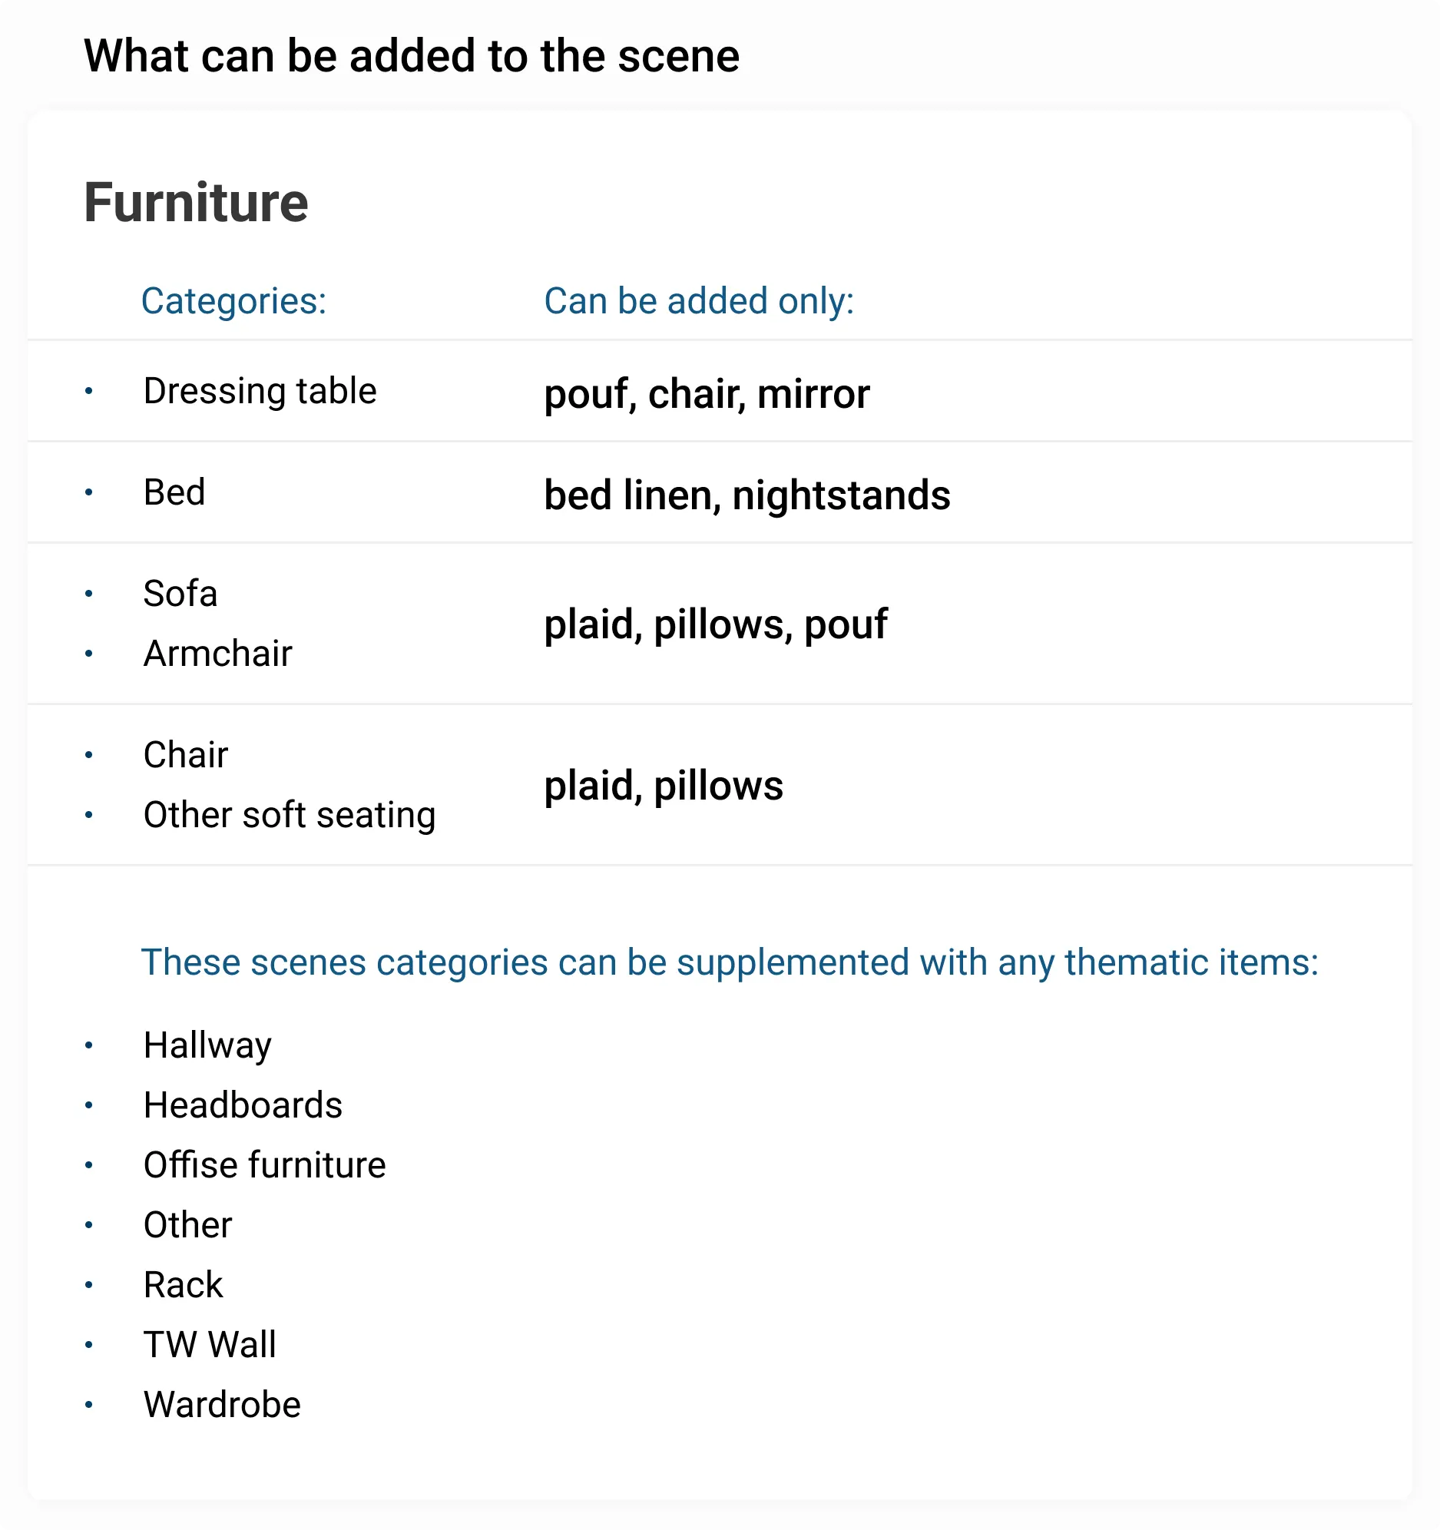Viewport: 1440px width, 1530px height.
Task: Click the 'pouf, chair, mirror' text
Action: click(x=706, y=394)
